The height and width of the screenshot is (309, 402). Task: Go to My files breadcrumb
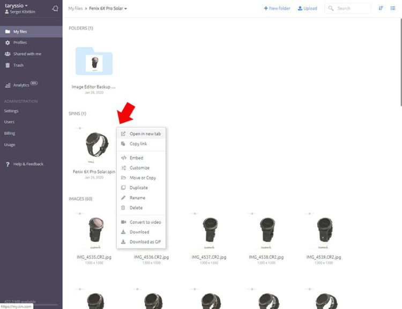(76, 9)
